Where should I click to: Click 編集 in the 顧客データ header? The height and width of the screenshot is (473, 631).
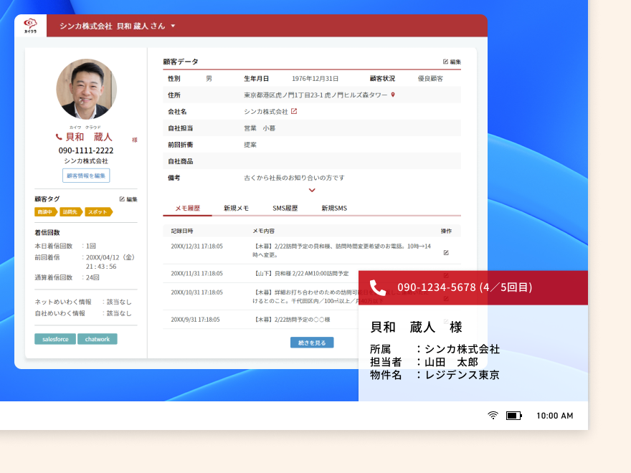click(x=452, y=62)
